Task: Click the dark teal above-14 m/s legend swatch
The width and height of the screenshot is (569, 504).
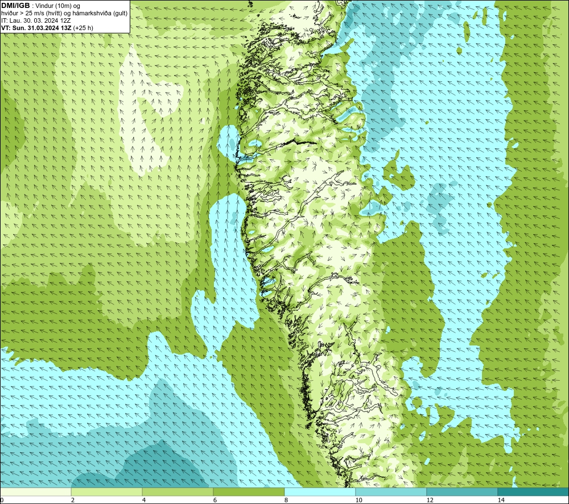Action: pos(533,491)
